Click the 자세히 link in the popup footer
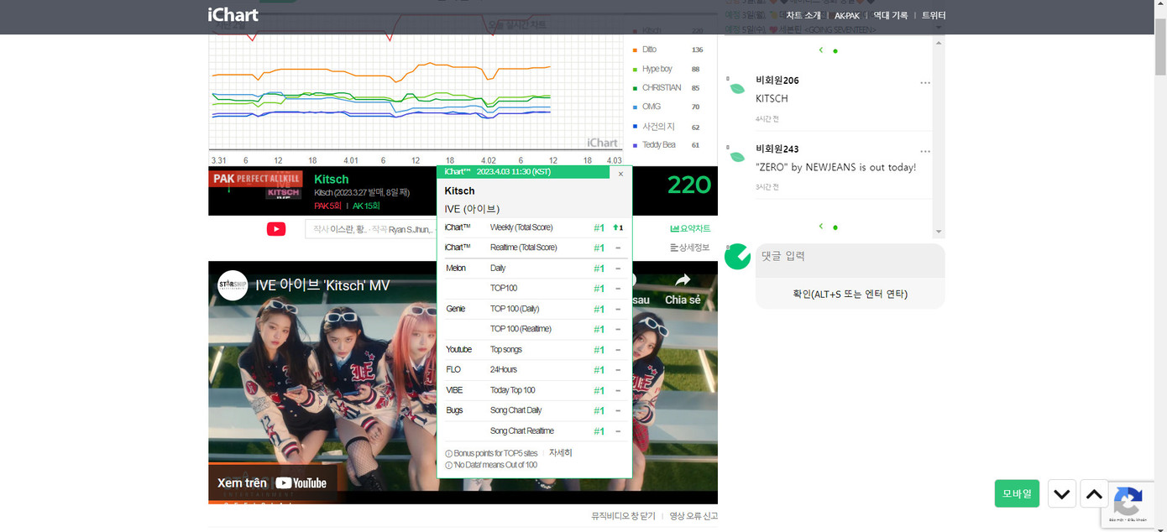The height and width of the screenshot is (532, 1167). click(x=560, y=453)
